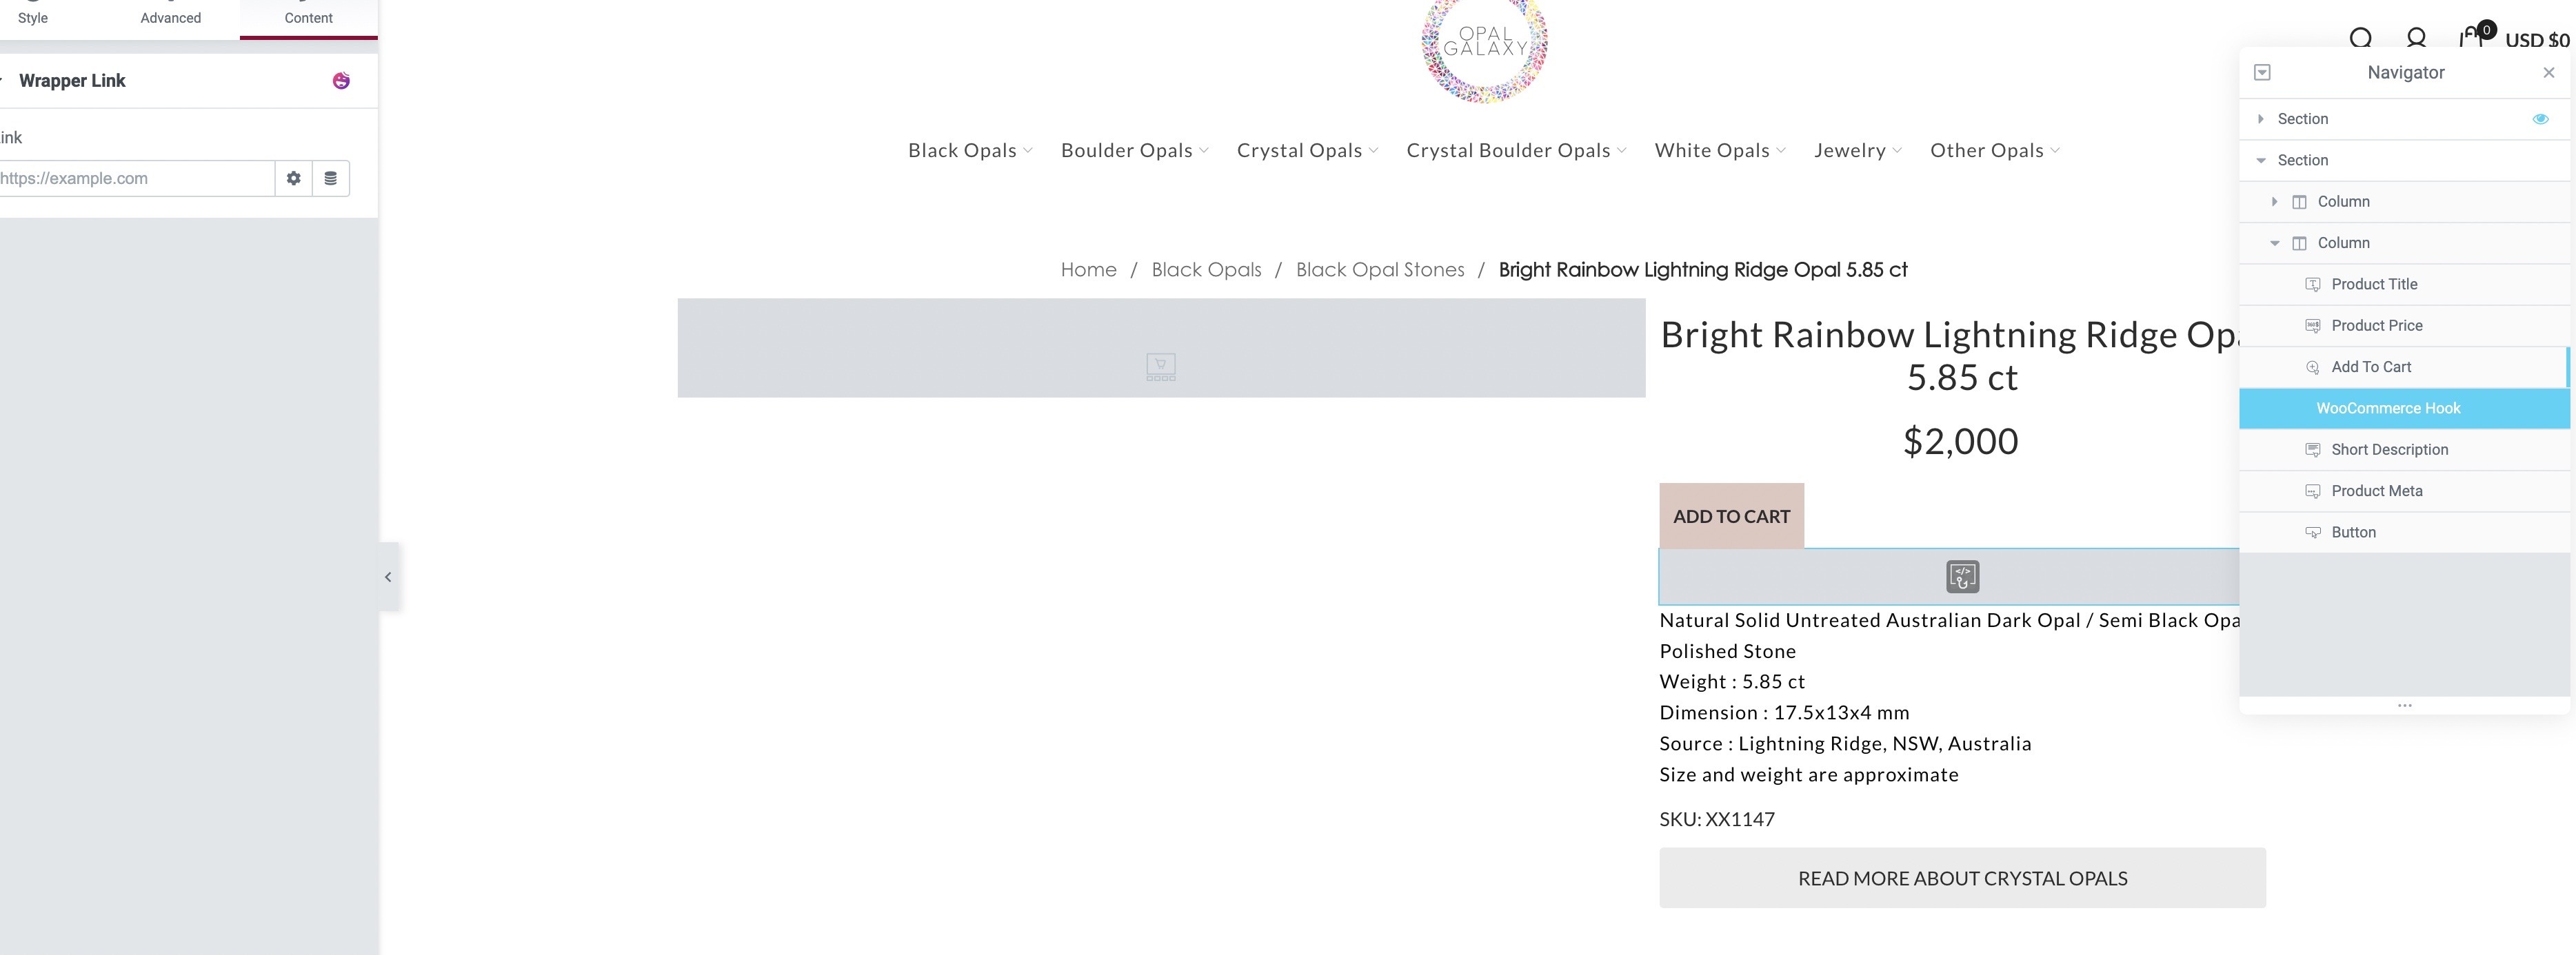The width and height of the screenshot is (2576, 955).
Task: Click the search icon in header
Action: tap(2360, 38)
